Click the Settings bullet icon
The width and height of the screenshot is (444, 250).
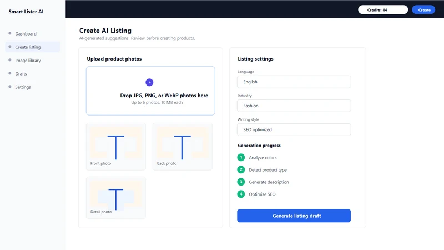10,87
